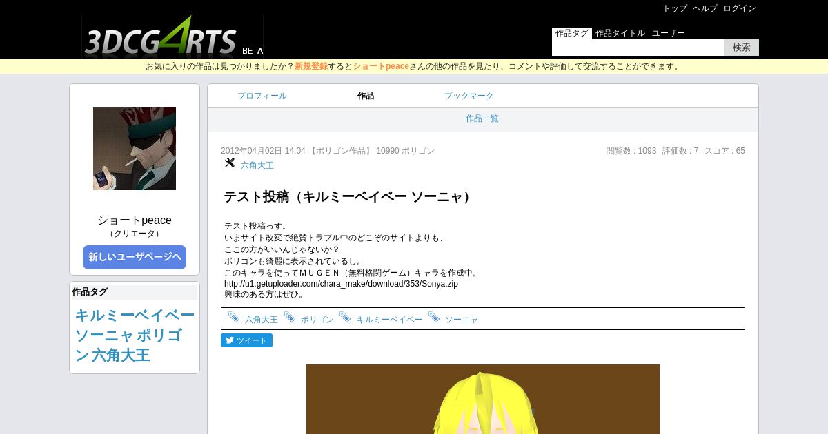This screenshot has height=434, width=828.
Task: Click the スコア : 65 stat
Action: pyautogui.click(x=724, y=151)
